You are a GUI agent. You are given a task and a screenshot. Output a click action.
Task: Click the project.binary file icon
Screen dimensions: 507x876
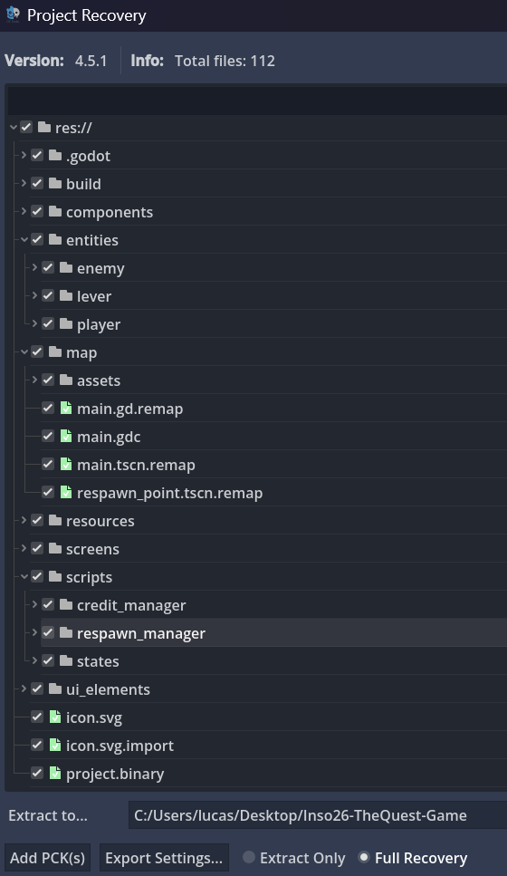54,774
